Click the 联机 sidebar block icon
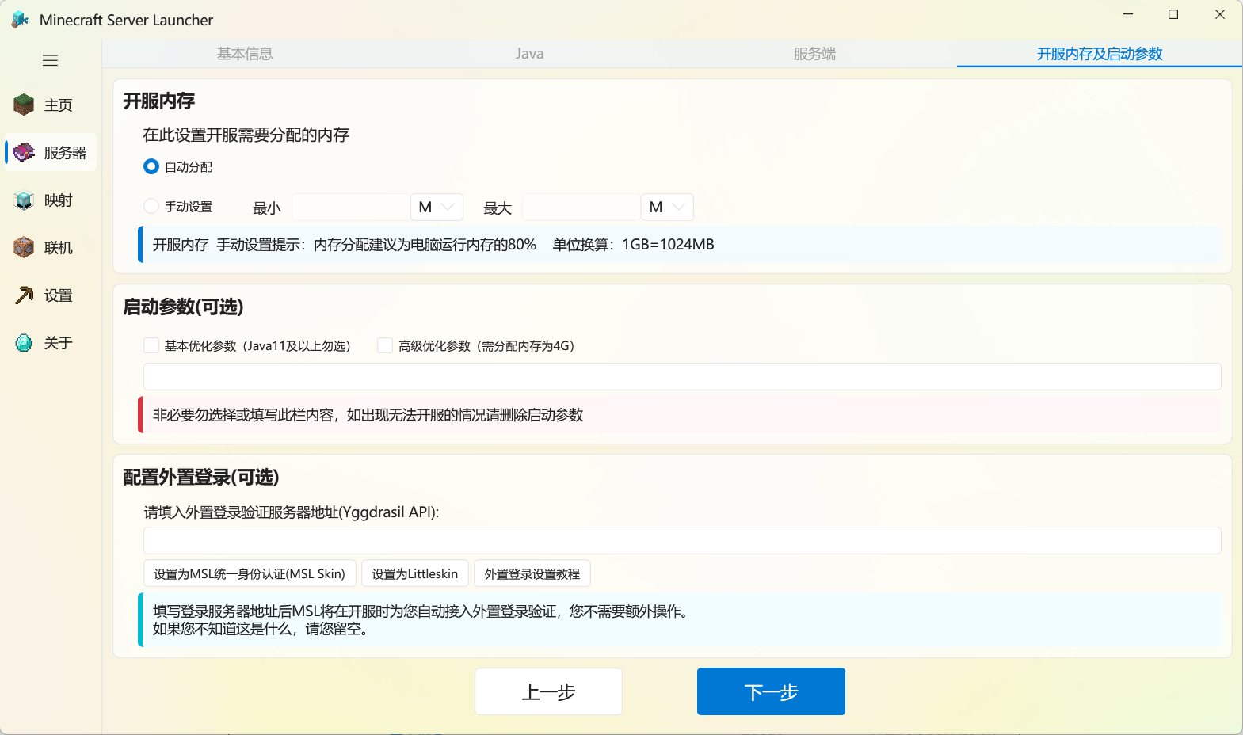The image size is (1243, 735). (x=24, y=247)
